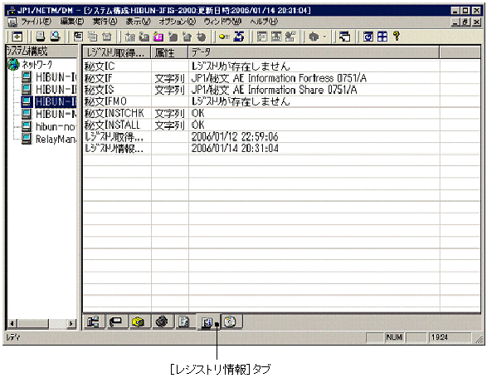The height and width of the screenshot is (383, 487).
Task: Click the 属性 column header
Action: point(169,52)
